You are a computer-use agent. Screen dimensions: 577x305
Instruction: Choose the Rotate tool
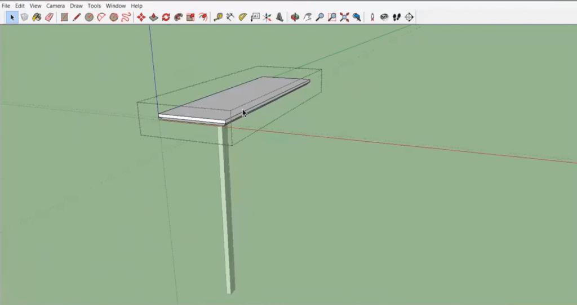(x=166, y=17)
